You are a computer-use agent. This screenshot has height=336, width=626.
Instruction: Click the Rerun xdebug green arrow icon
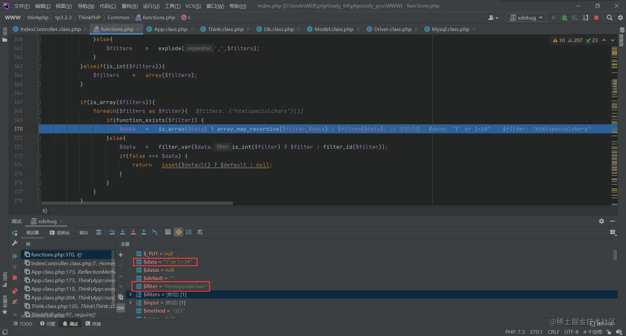15,233
